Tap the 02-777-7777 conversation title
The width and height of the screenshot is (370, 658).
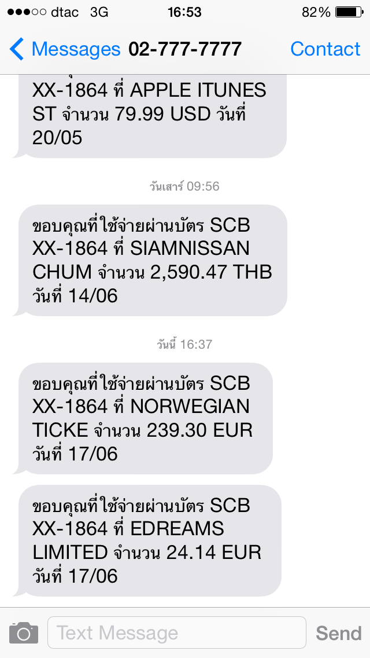185,49
